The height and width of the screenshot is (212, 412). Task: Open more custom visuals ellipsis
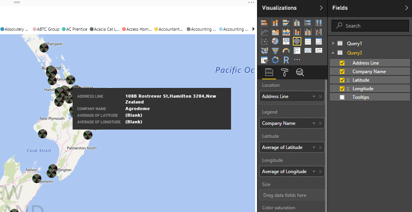(x=297, y=60)
